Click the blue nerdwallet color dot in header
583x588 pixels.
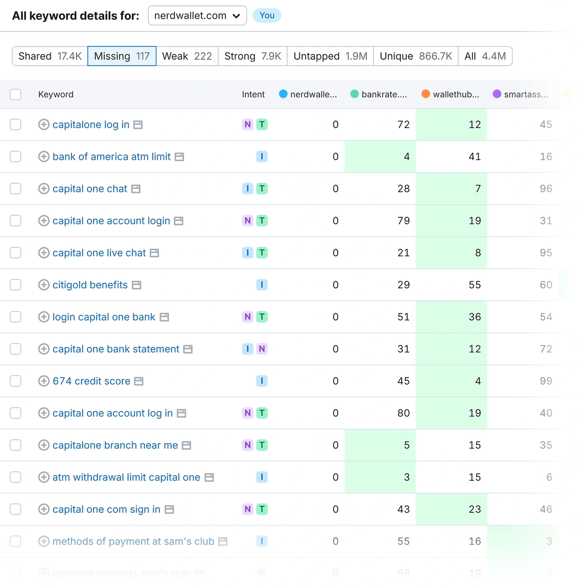tap(283, 94)
